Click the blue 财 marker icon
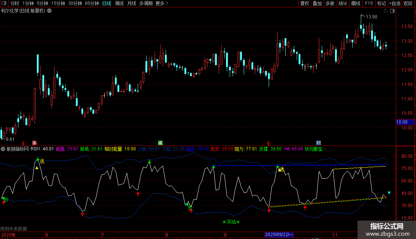416x239 pixels. click(x=318, y=142)
